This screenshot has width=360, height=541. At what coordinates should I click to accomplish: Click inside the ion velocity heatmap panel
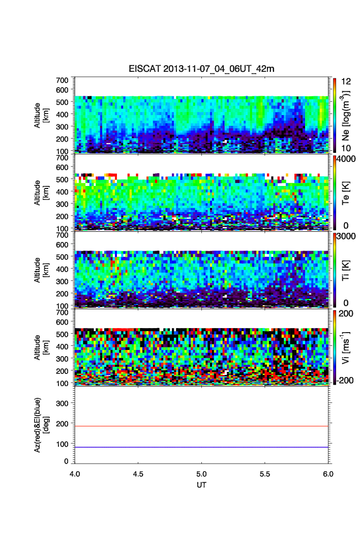coord(201,347)
